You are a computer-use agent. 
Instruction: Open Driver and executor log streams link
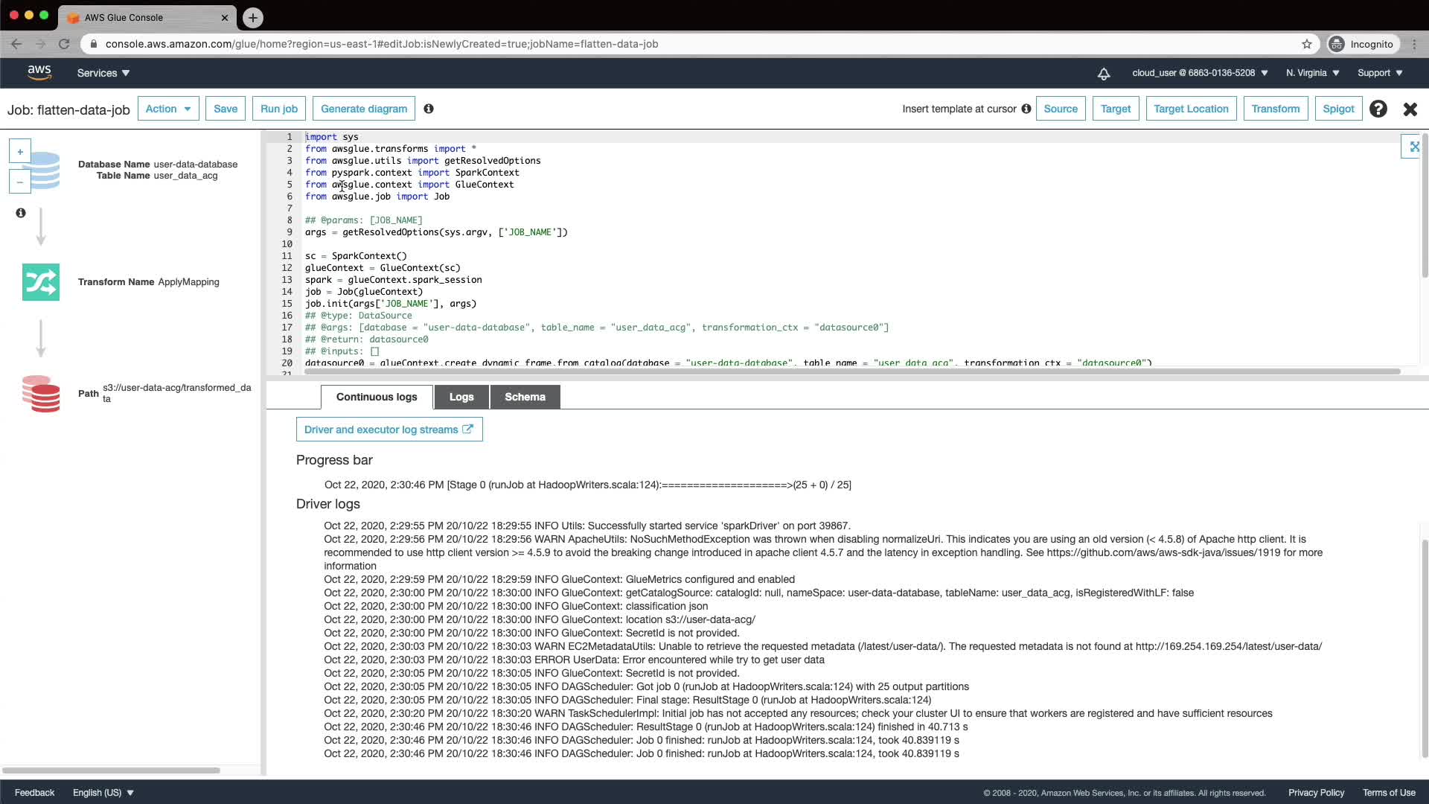point(389,430)
